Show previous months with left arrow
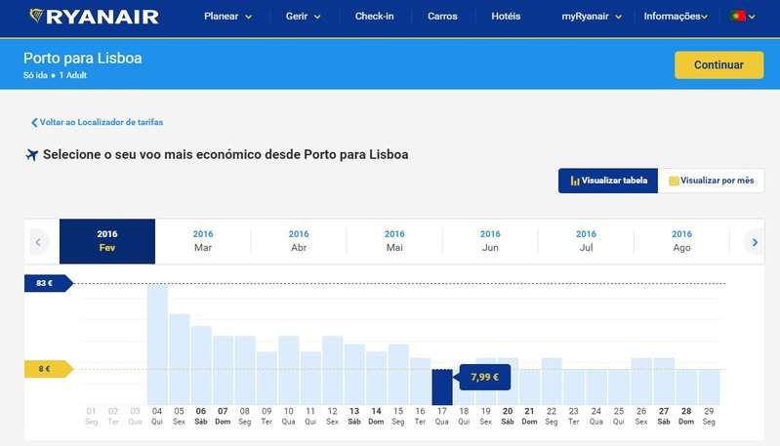 pyautogui.click(x=38, y=242)
